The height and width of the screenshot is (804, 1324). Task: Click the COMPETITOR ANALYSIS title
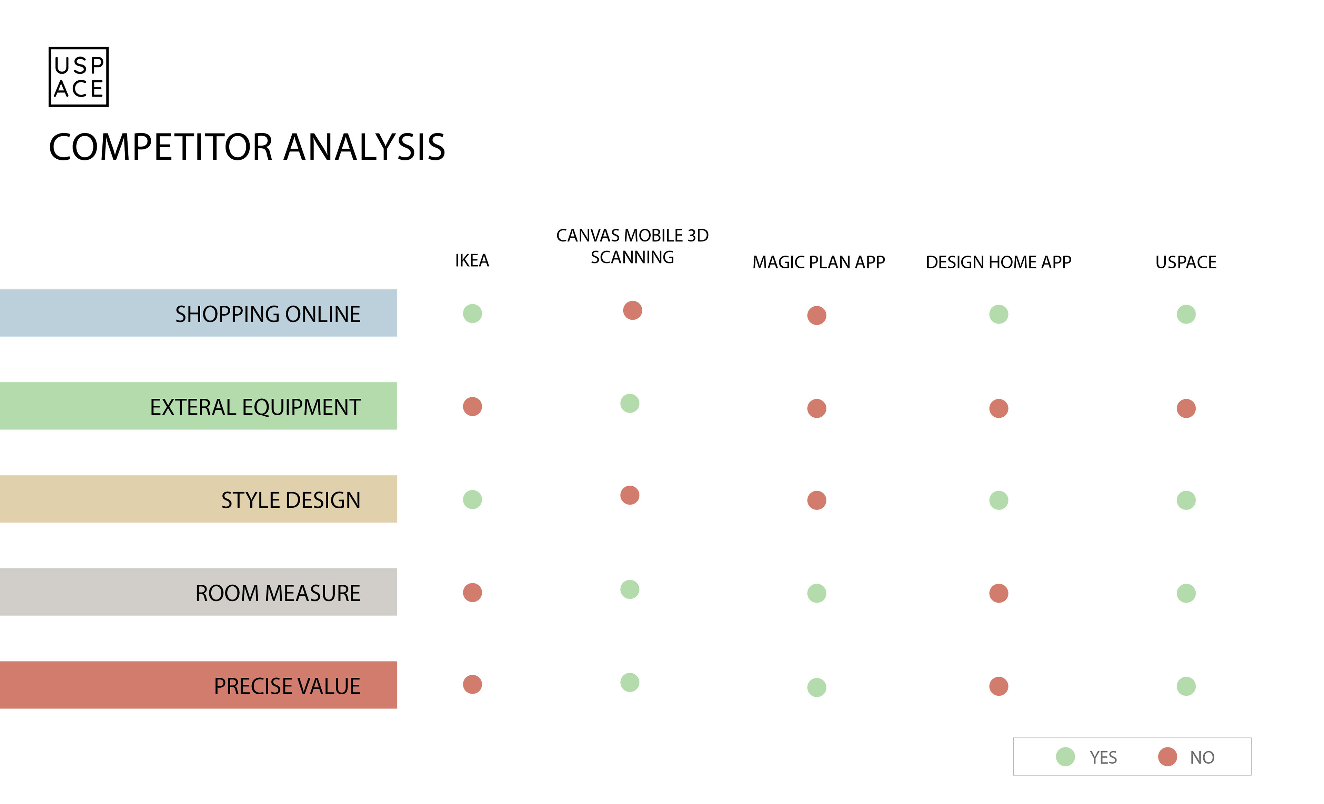click(247, 147)
